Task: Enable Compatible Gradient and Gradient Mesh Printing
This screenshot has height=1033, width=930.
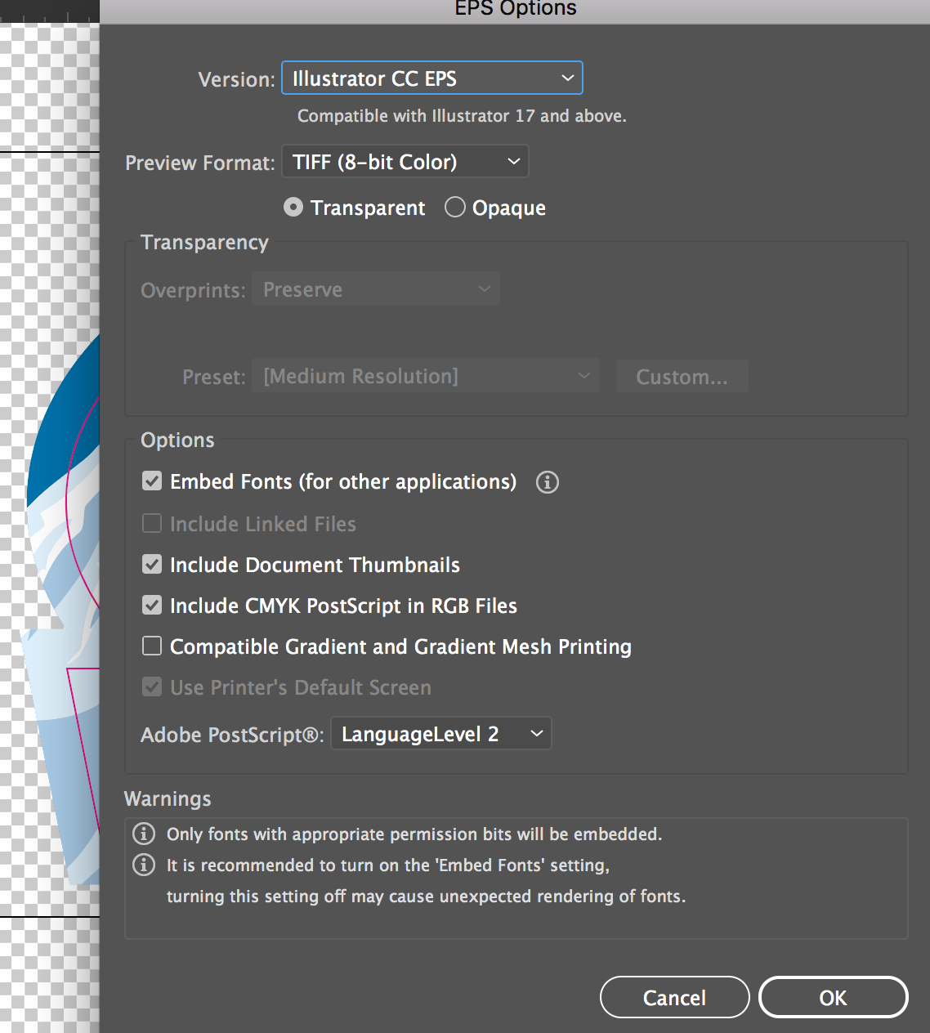Action: coord(152,646)
